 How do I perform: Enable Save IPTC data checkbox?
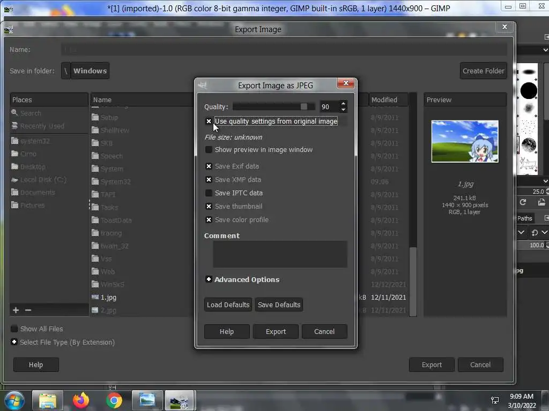point(209,193)
